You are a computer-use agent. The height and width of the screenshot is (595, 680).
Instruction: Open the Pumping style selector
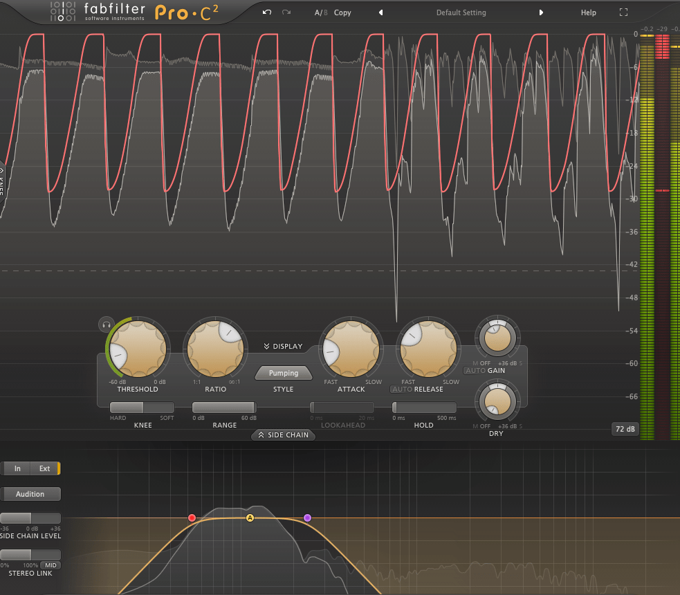coord(283,373)
